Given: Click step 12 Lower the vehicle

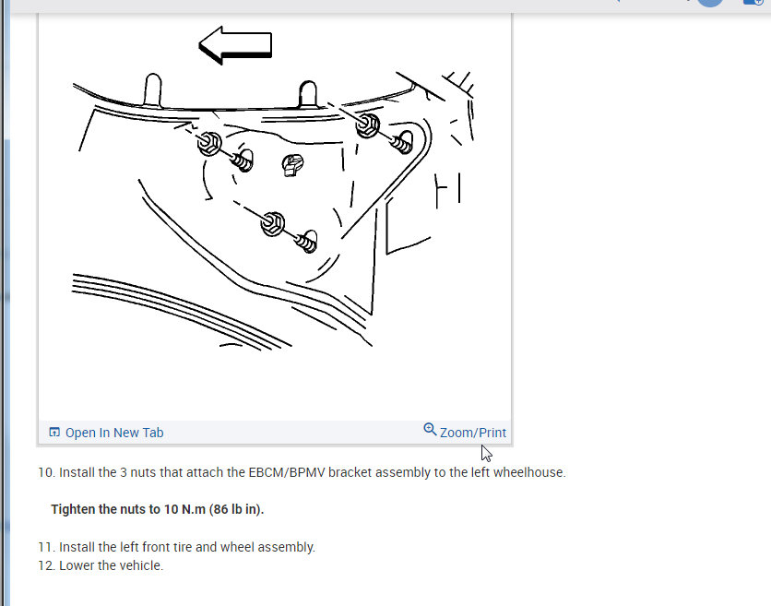Looking at the screenshot, I should click(x=101, y=565).
